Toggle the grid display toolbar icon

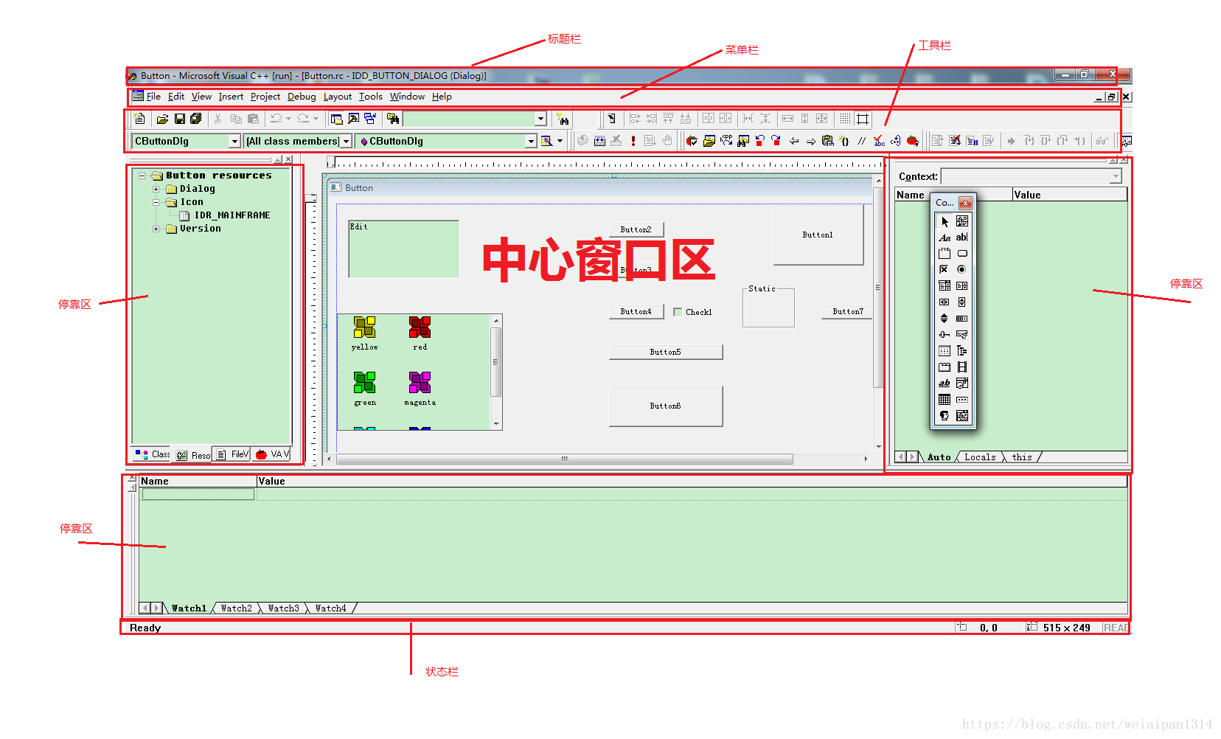click(845, 118)
